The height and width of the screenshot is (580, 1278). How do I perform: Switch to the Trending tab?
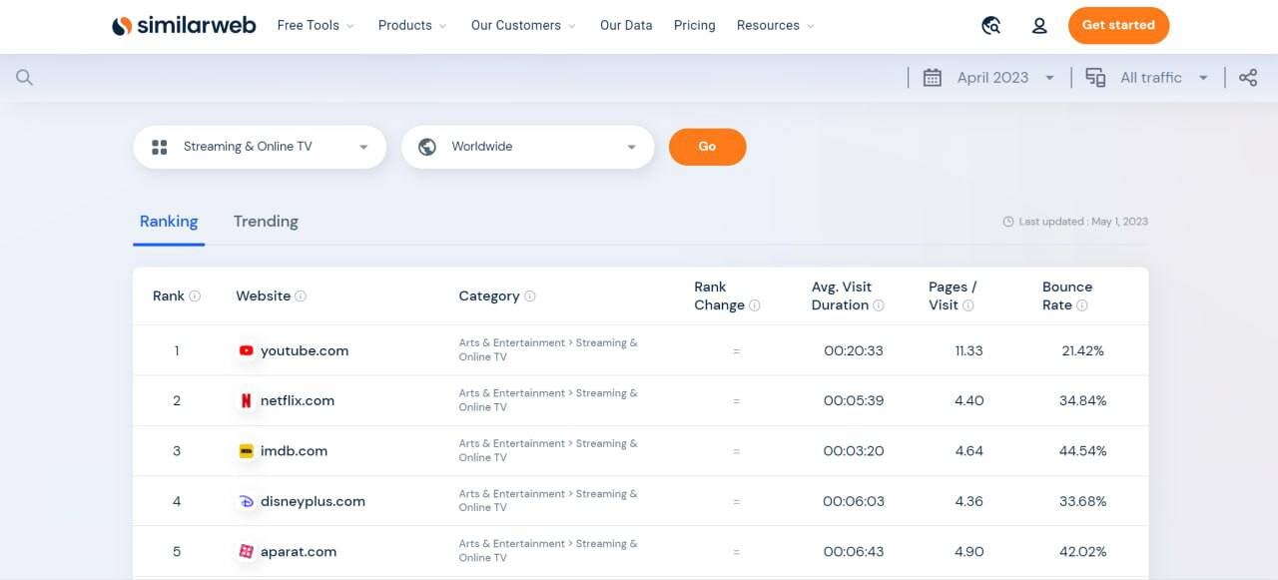(266, 222)
